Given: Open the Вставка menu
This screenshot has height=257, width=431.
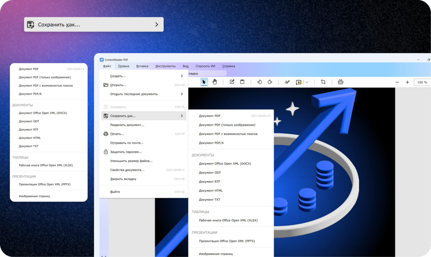Looking at the screenshot, I should (142, 66).
